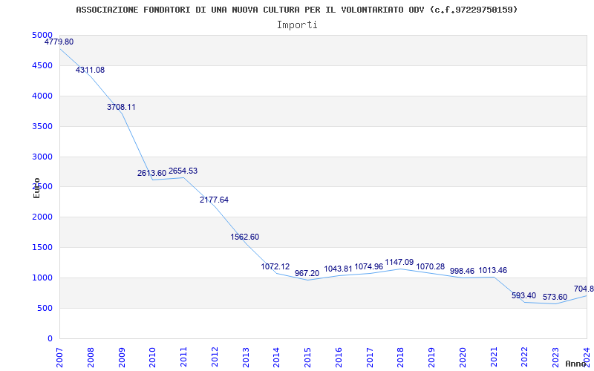
Task: Click the x-axis year 2010
Action: click(153, 358)
